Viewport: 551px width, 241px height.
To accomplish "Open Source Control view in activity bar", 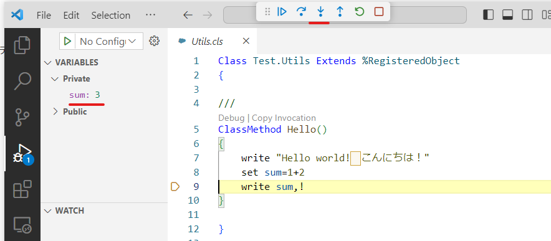I will click(x=22, y=117).
